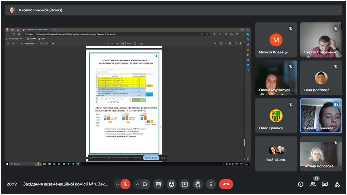Click the muted mic icon on Микита Кравець tile
This screenshot has height=195, width=347.
click(x=291, y=29)
